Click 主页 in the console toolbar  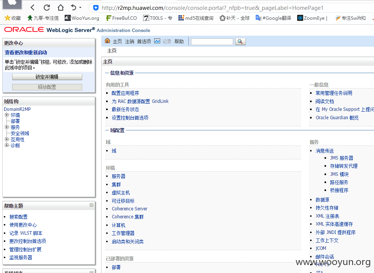[117, 41]
